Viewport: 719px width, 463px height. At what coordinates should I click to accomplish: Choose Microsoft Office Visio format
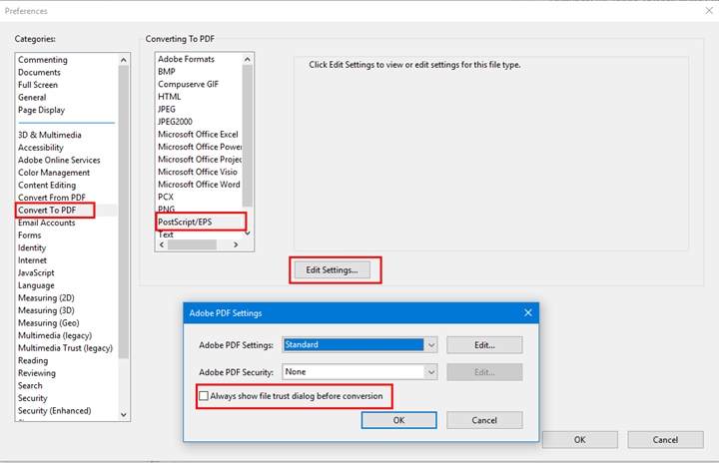[198, 172]
